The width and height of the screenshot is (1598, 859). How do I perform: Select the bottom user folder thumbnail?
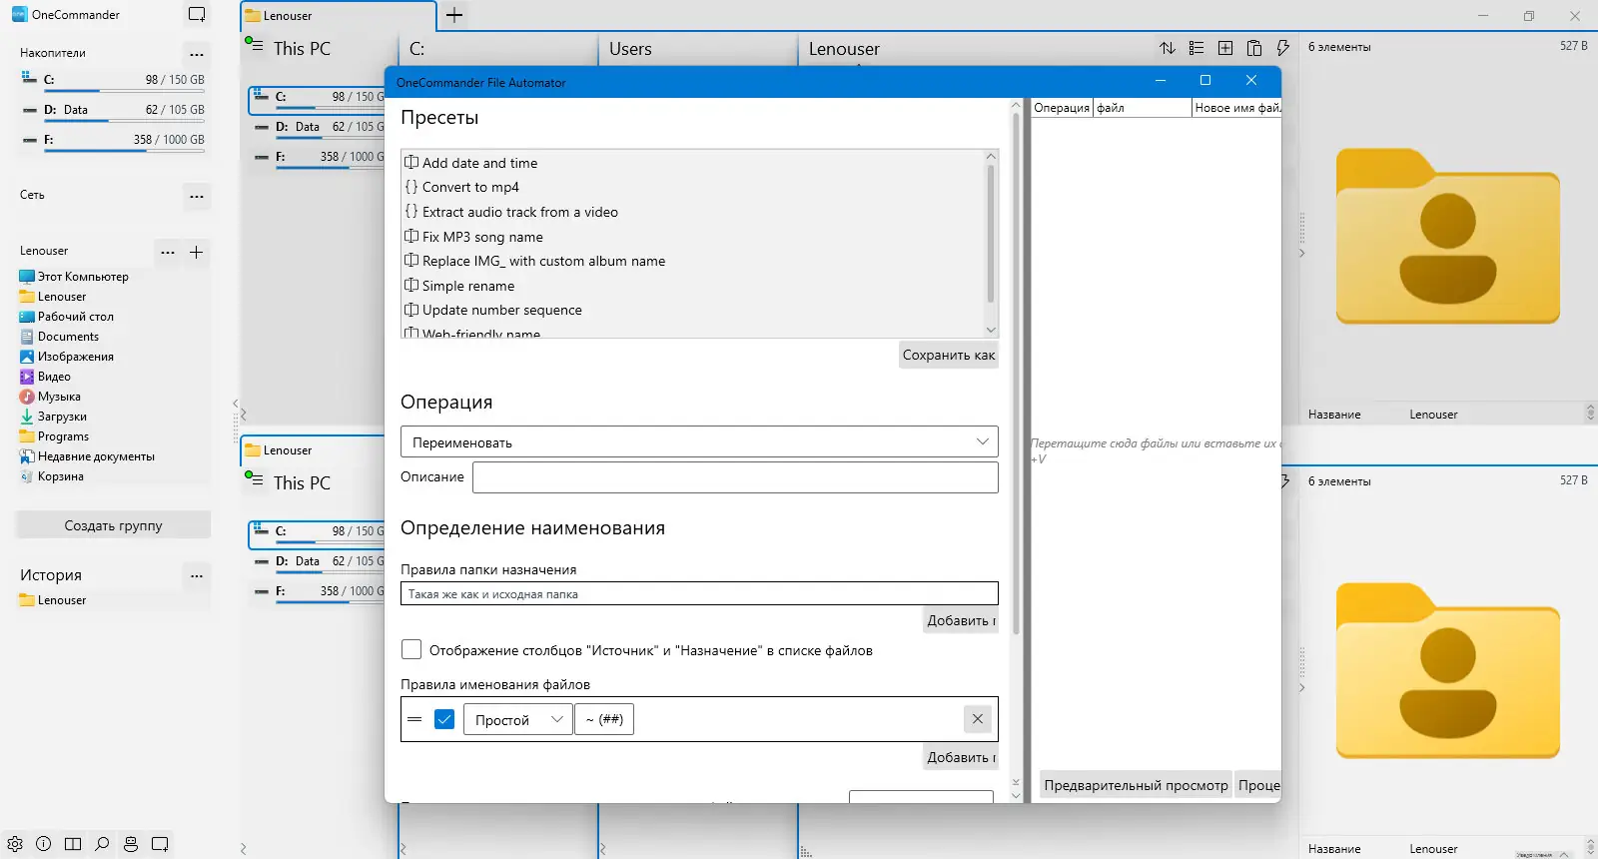(1447, 670)
